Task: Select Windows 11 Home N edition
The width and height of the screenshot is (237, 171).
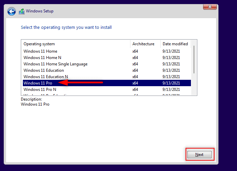Action: pyautogui.click(x=107, y=58)
